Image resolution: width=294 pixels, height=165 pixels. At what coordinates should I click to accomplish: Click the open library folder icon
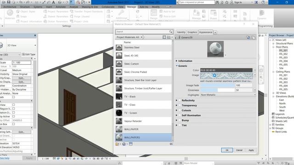(118, 144)
